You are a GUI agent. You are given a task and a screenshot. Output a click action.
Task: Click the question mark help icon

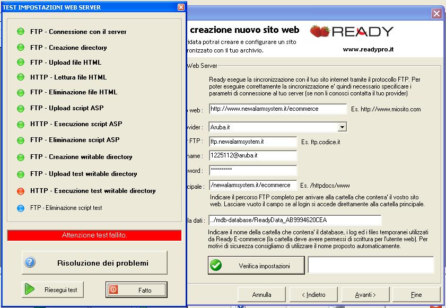click(x=30, y=262)
